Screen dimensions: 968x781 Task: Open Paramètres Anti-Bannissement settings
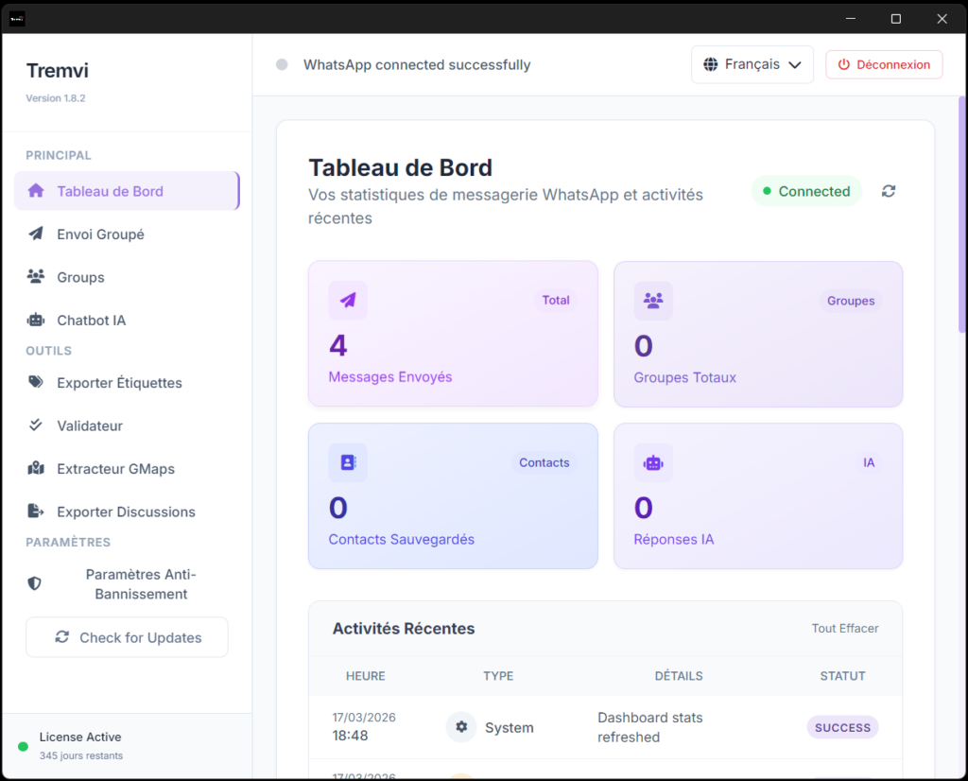coord(140,584)
